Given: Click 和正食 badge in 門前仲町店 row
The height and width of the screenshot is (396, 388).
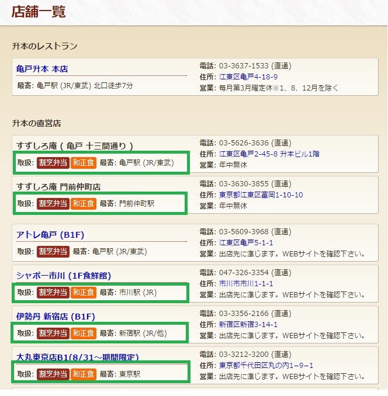Looking at the screenshot, I should coord(84,204).
